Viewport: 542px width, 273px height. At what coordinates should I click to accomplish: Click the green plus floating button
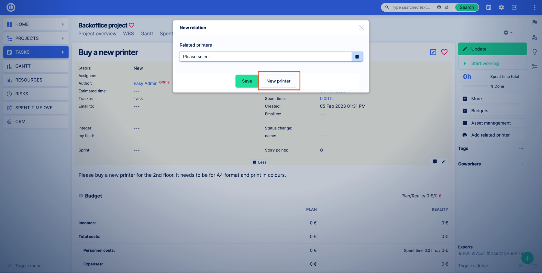pyautogui.click(x=527, y=258)
